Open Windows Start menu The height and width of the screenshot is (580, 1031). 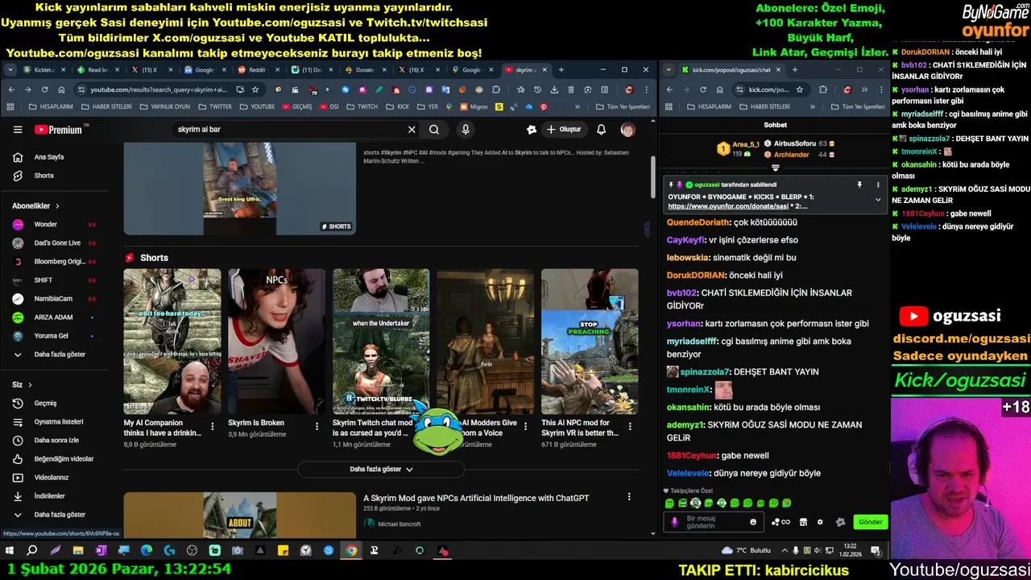click(x=10, y=551)
